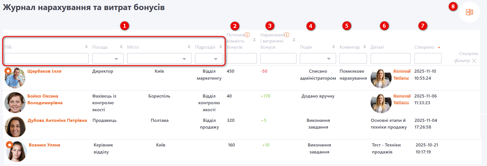
Task: Open the Місто filter dropdown
Action: [159, 59]
